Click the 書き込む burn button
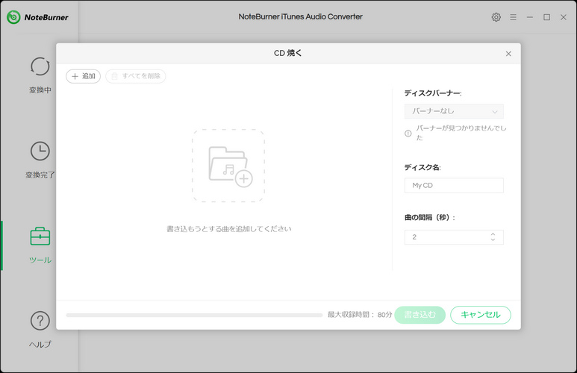The width and height of the screenshot is (577, 373). tap(420, 315)
